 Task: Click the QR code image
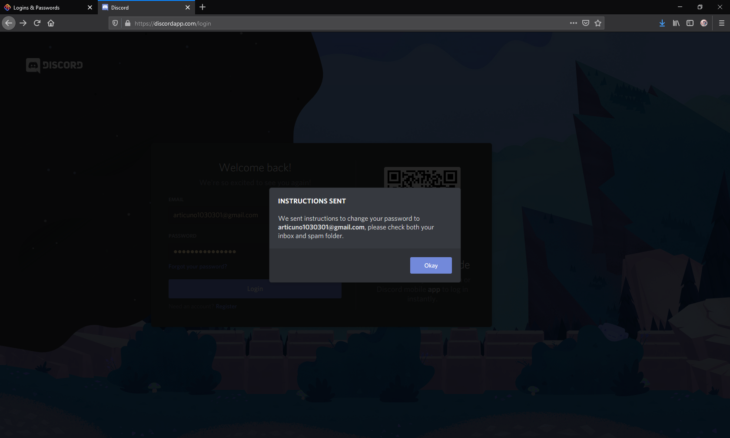click(x=422, y=178)
